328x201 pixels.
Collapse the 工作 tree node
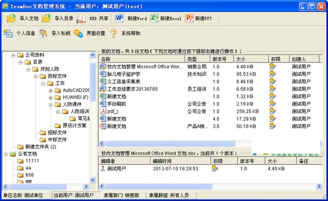tap(43, 84)
